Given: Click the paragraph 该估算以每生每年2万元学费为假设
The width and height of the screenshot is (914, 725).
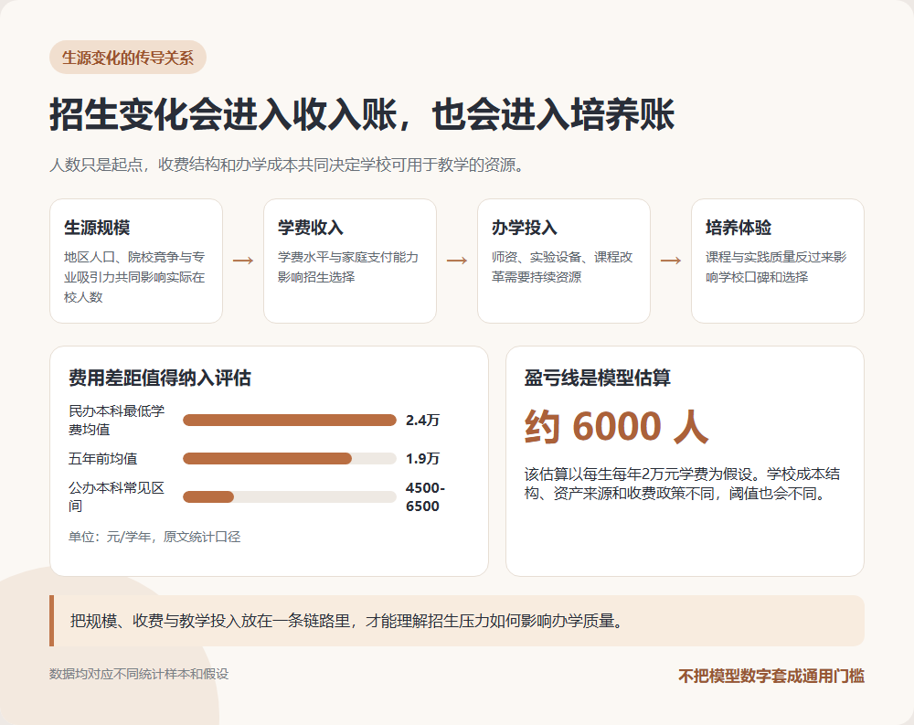Looking at the screenshot, I should pyautogui.click(x=682, y=484).
